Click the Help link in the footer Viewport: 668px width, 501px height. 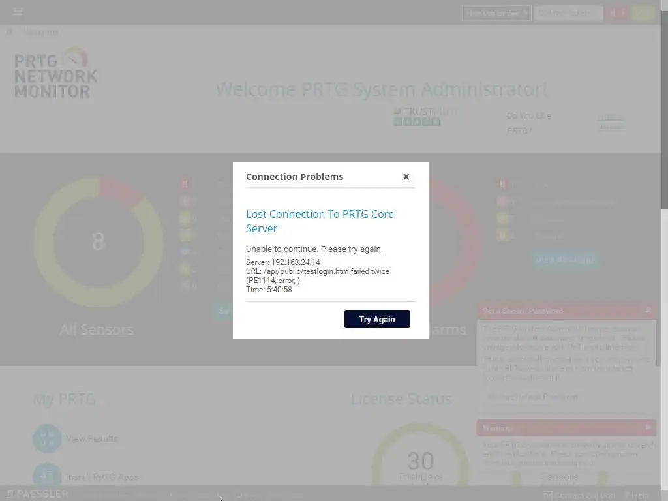pos(637,495)
